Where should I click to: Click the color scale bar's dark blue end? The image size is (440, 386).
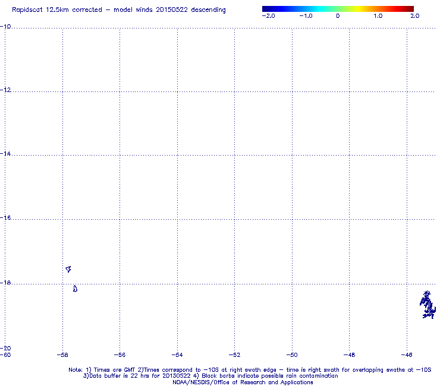265,9
